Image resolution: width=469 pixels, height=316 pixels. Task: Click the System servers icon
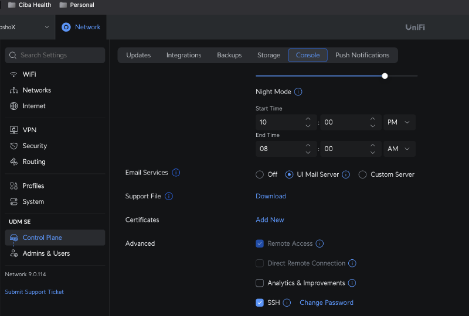coord(13,202)
